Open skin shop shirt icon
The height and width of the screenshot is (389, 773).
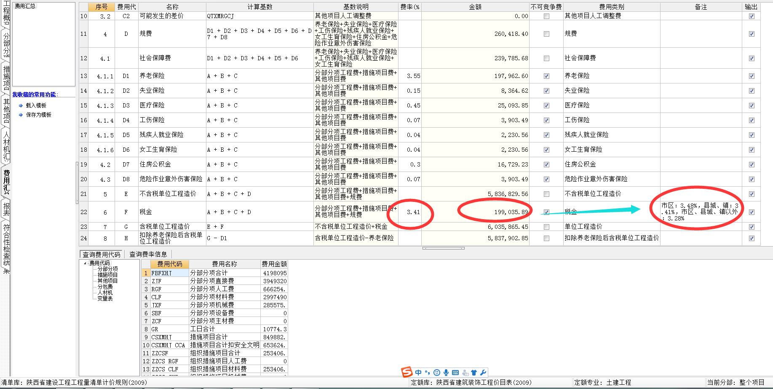pos(474,373)
